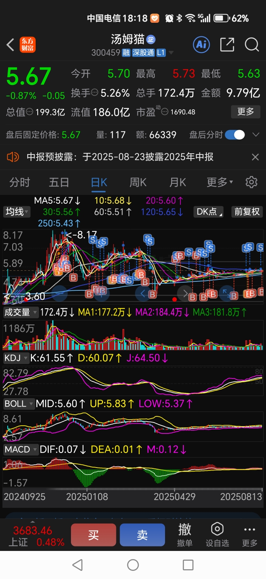The width and height of the screenshot is (266, 579).
Task: Open the BOLL indicator dropdown
Action: click(19, 404)
